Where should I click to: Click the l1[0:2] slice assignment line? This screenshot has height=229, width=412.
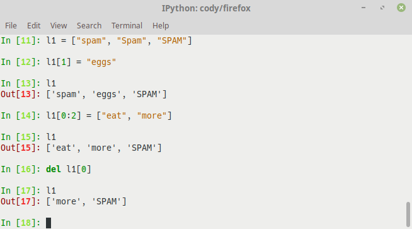pyautogui.click(x=109, y=116)
